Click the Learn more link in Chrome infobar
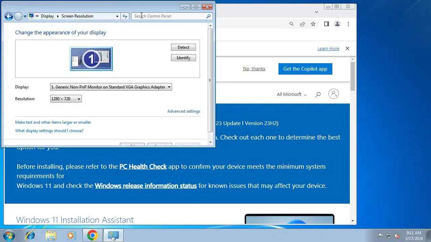The height and width of the screenshot is (242, 431). tap(328, 49)
